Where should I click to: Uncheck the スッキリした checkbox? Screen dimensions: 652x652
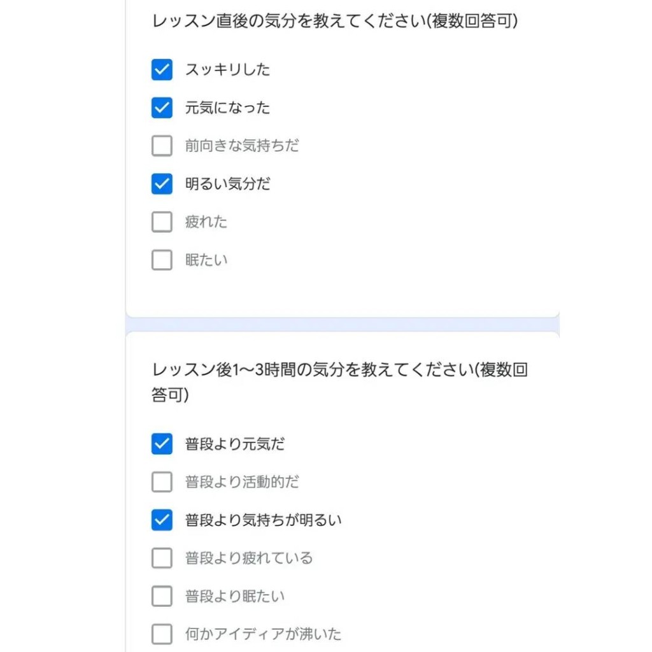[162, 69]
